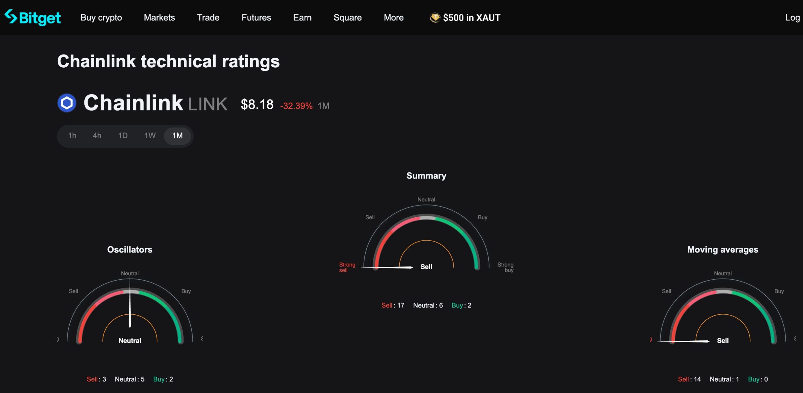The image size is (803, 393).
Task: Click Summary's 'Buy: 2' count
Action: 461,305
